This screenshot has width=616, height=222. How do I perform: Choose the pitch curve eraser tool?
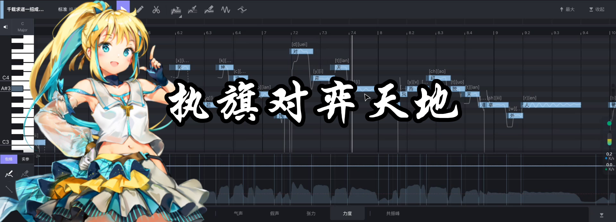(209, 10)
